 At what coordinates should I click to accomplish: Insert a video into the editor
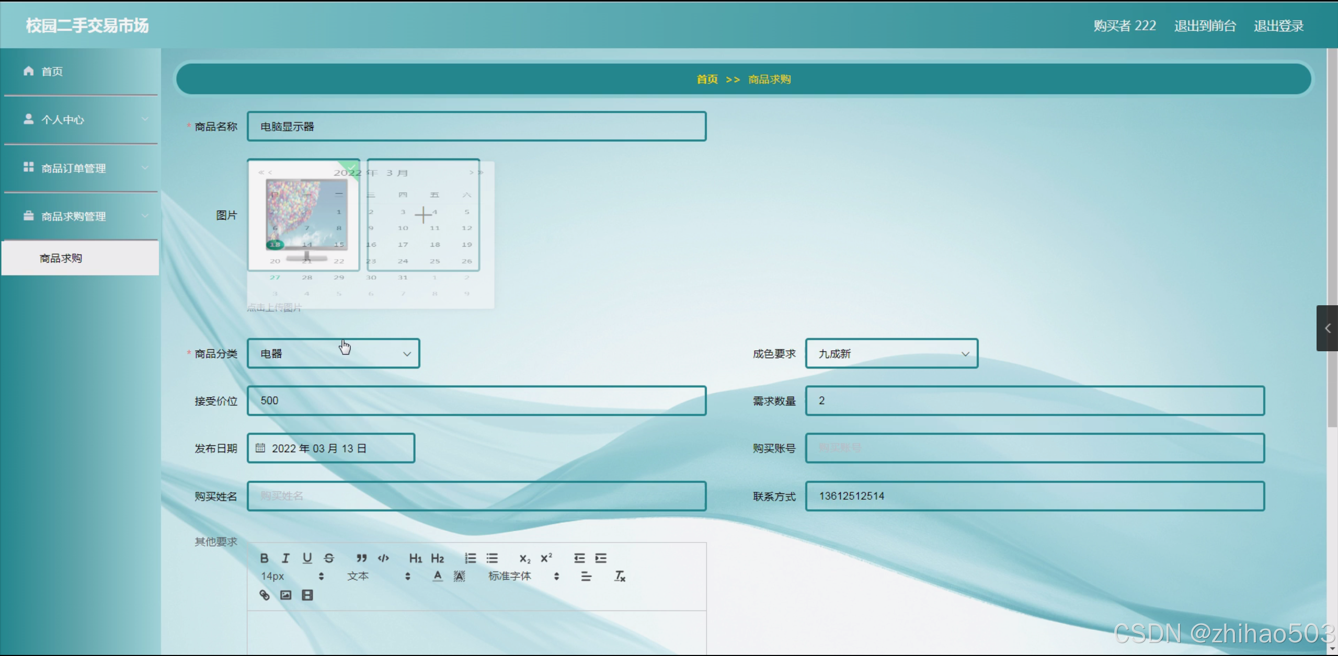pos(307,595)
